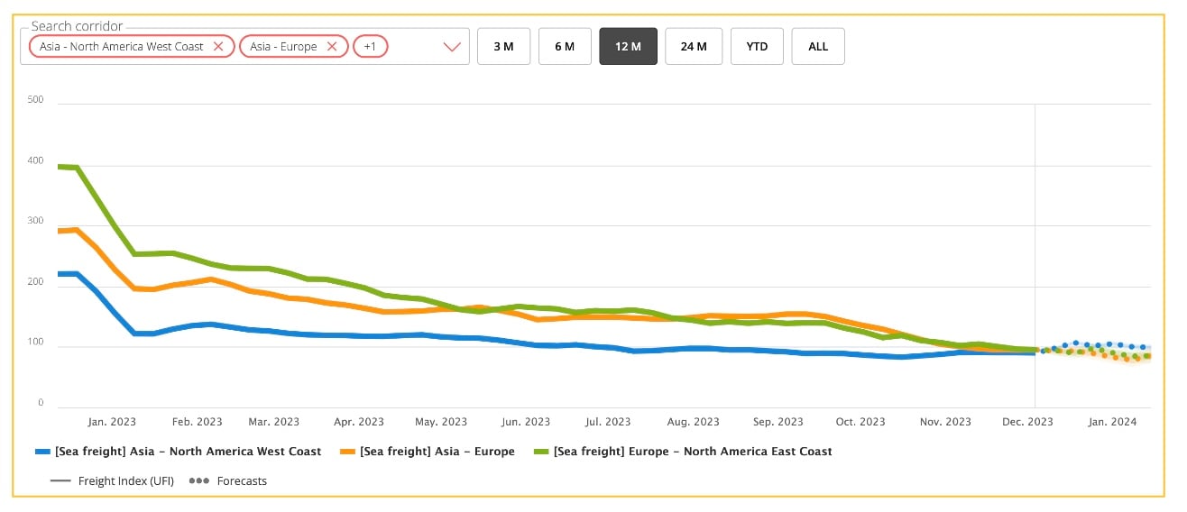The width and height of the screenshot is (1187, 512).
Task: Click the Forecasts dotted legend icon
Action: pos(198,480)
